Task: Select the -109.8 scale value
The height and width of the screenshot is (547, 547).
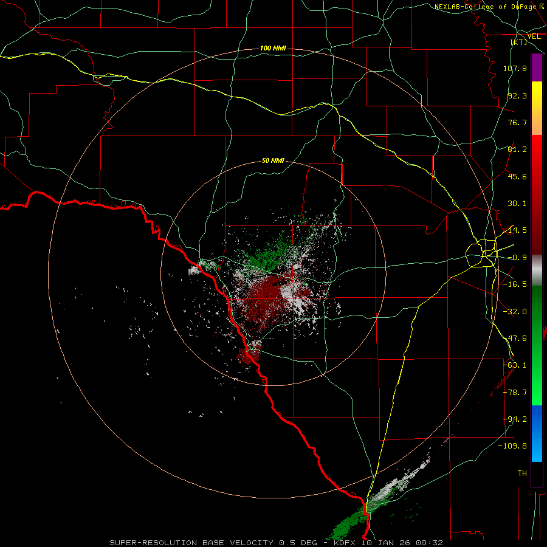Action: tap(512, 446)
